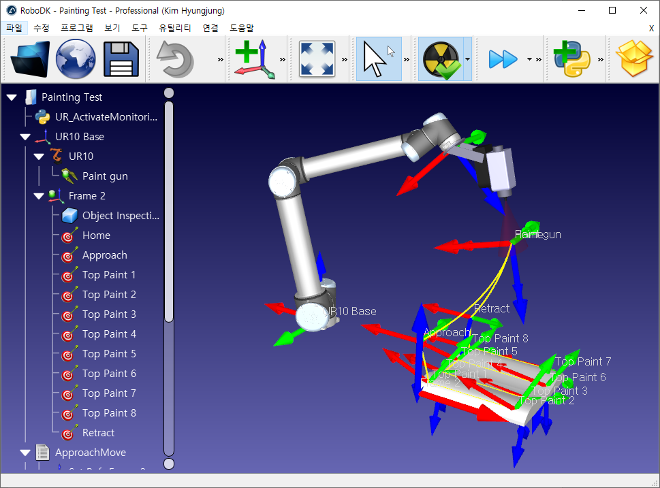
Task: Click the Save station floppy disk icon
Action: [121, 59]
